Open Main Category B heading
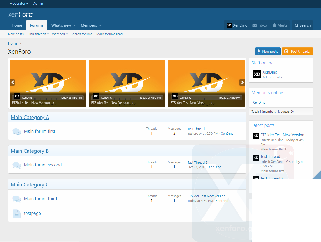This screenshot has width=321, height=242. pyautogui.click(x=30, y=151)
